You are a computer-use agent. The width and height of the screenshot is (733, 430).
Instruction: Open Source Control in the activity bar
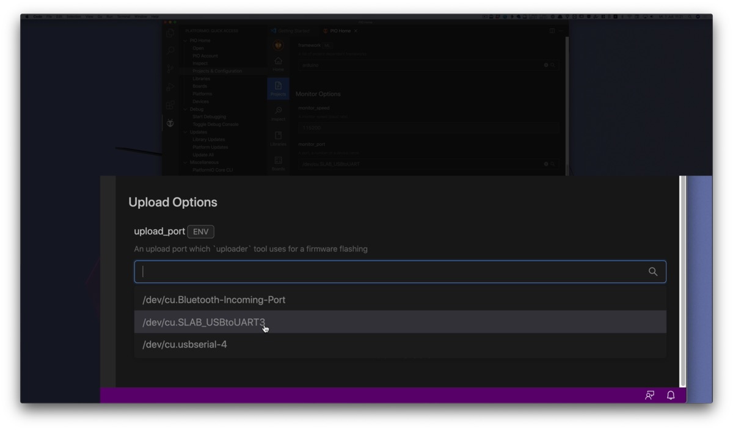[170, 69]
